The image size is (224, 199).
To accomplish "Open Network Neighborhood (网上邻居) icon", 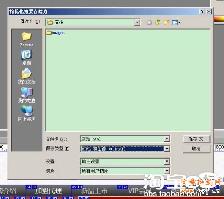I will (x=27, y=113).
